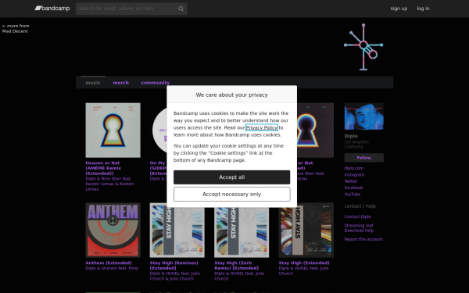This screenshot has width=469, height=293.
Task: Go back via more from Mad Decent
Action: [x=16, y=28]
